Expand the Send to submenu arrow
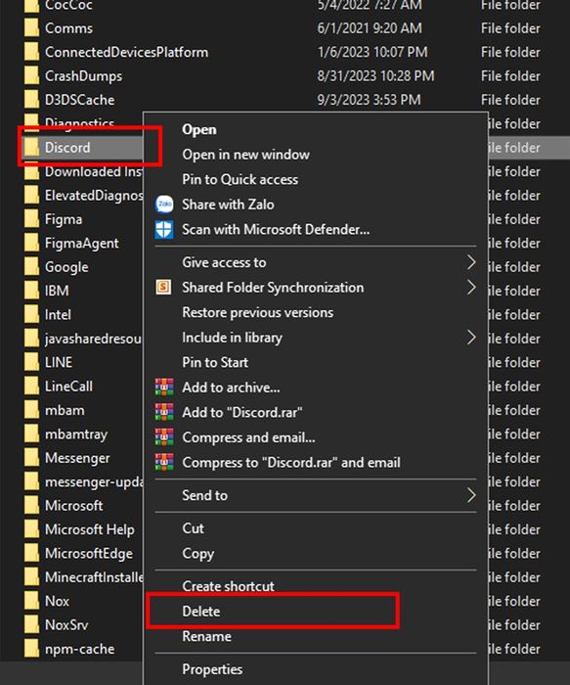 (471, 495)
